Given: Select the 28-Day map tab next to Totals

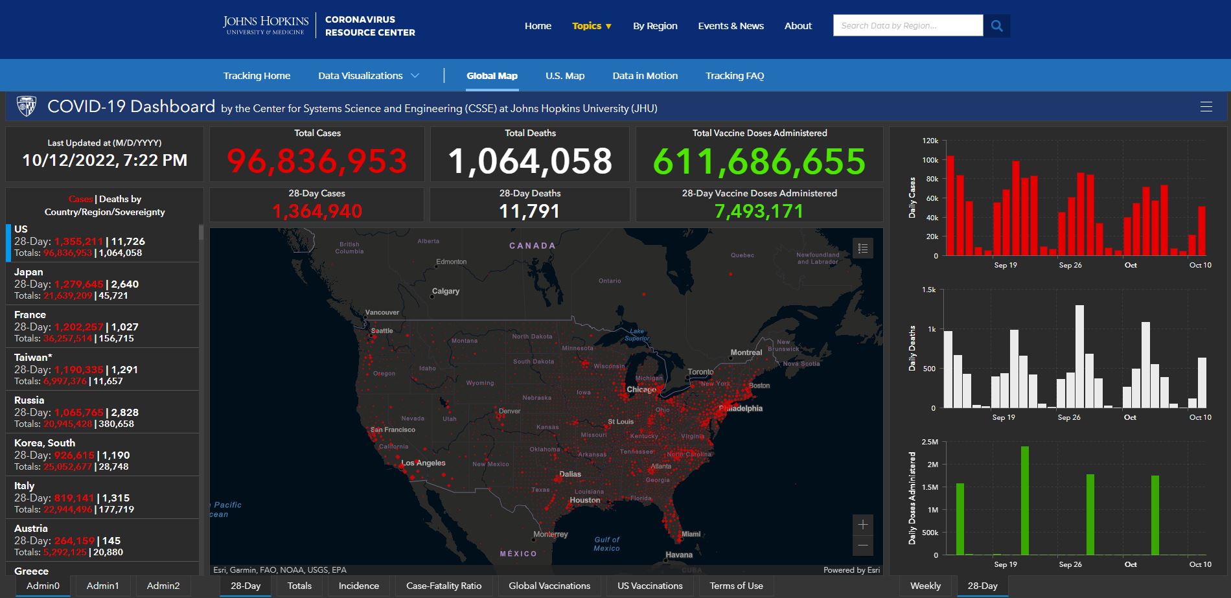Looking at the screenshot, I should pos(246,586).
